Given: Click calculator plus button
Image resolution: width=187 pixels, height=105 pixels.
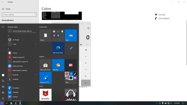Looking at the screenshot, I should 86,76.
